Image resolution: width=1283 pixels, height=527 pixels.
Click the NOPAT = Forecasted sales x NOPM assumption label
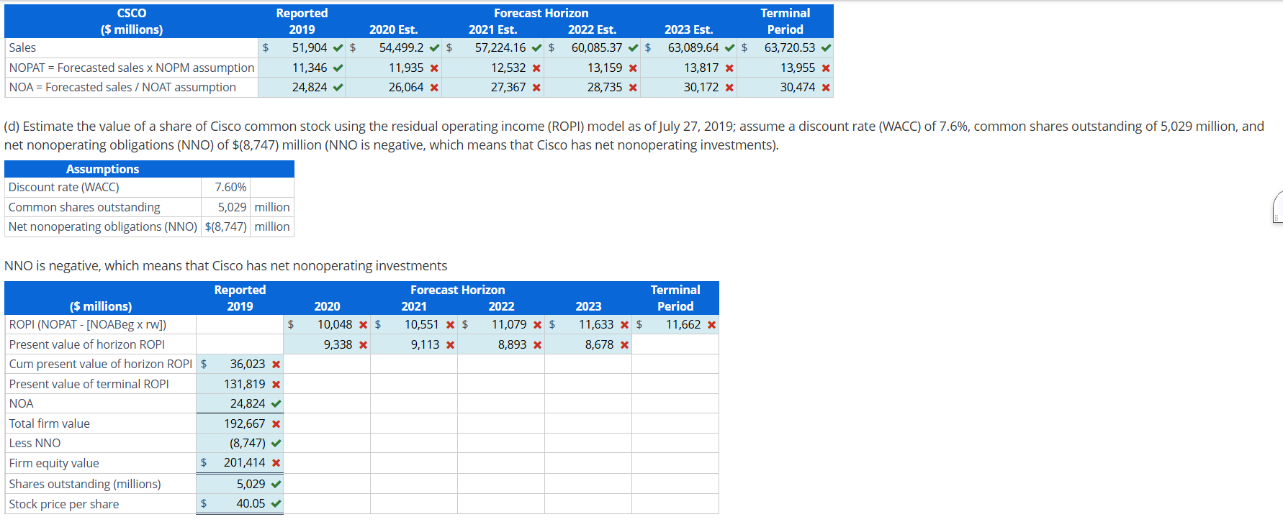coord(132,68)
